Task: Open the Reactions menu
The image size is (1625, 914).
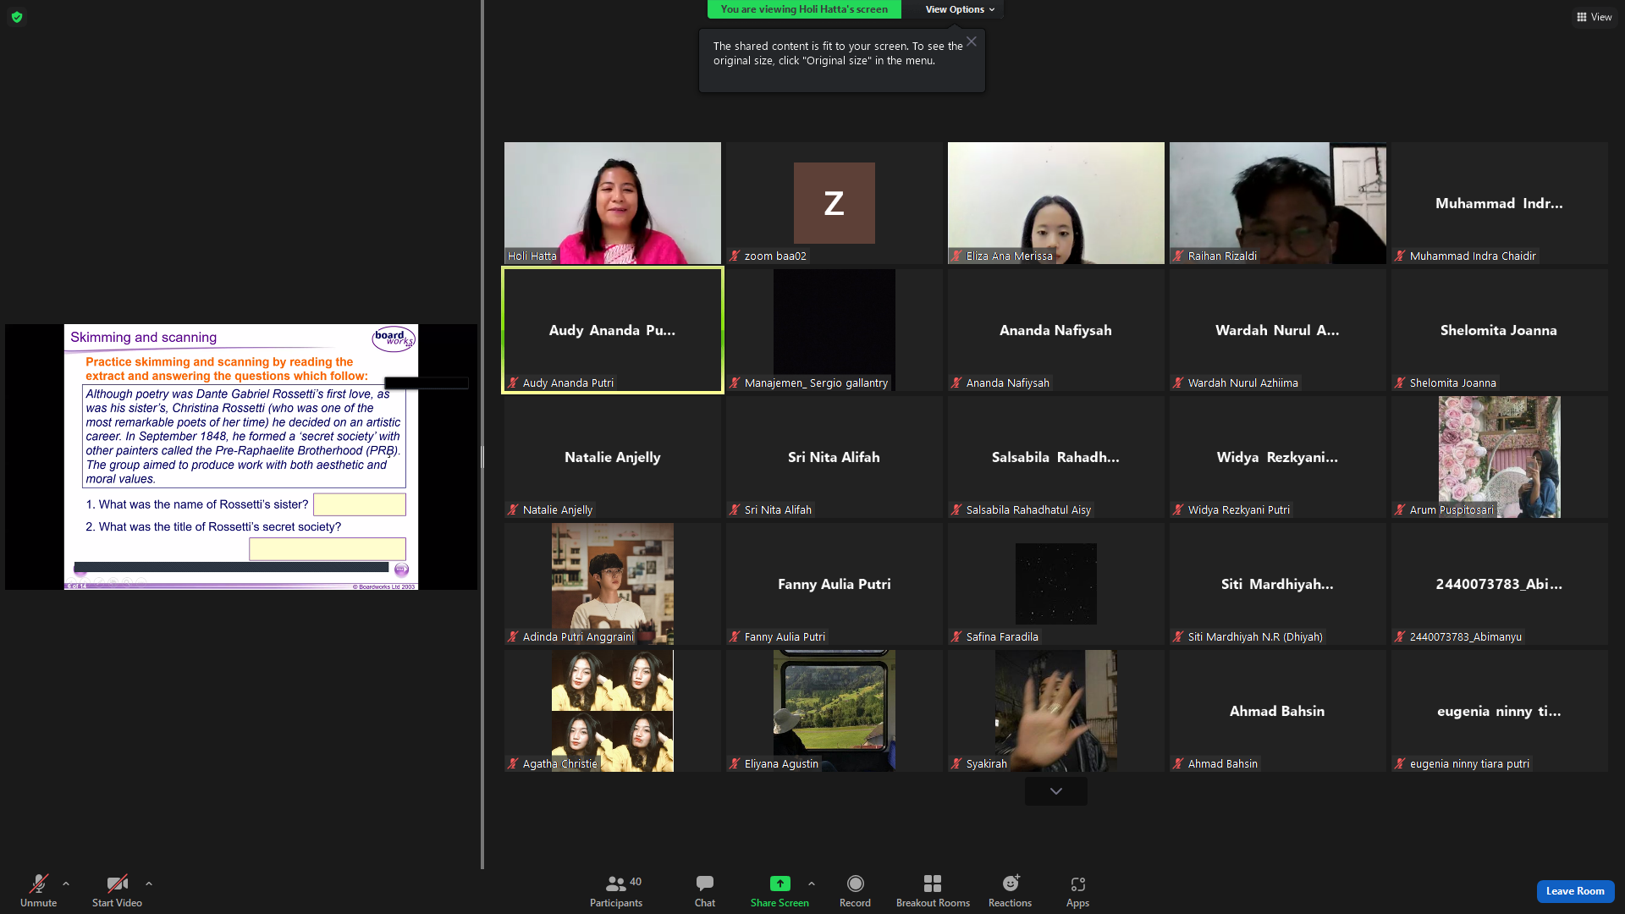Action: point(1011,891)
